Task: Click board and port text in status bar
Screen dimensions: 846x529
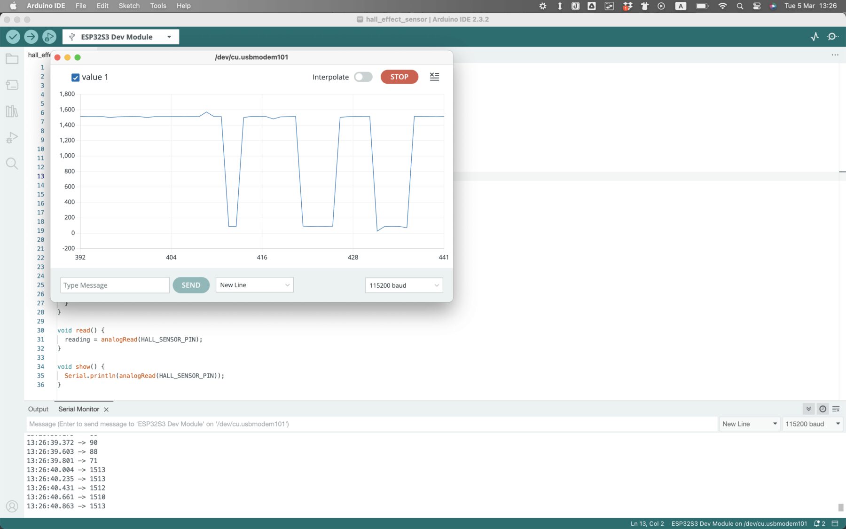Action: [739, 523]
